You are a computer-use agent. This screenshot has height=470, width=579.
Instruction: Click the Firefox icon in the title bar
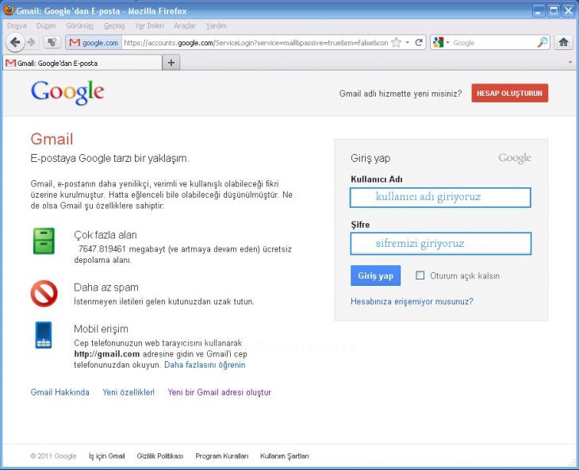(x=8, y=10)
